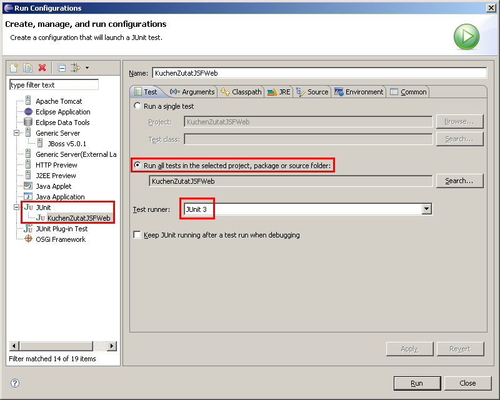Screen dimensions: 500x400
Task: Click the Java Application icon
Action: pos(28,196)
